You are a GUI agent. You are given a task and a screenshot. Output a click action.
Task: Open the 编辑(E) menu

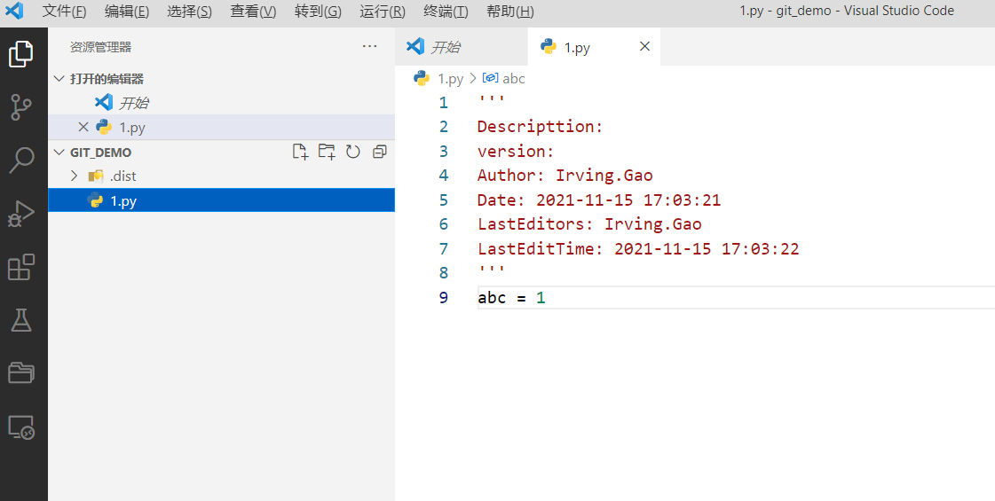(127, 12)
